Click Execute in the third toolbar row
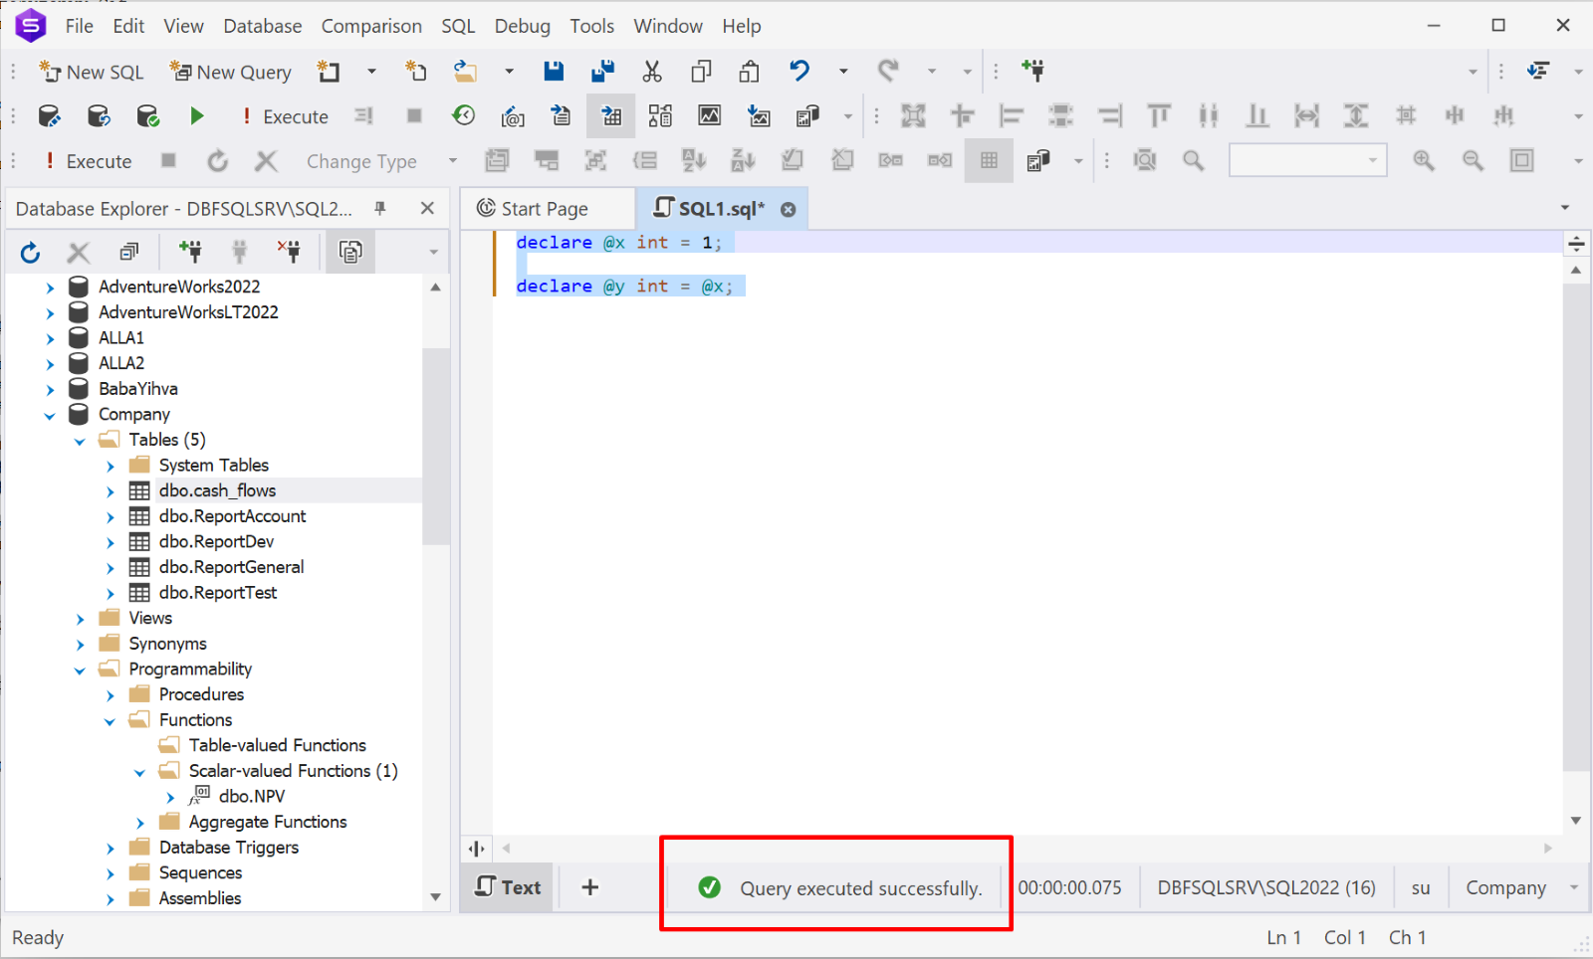 [89, 161]
